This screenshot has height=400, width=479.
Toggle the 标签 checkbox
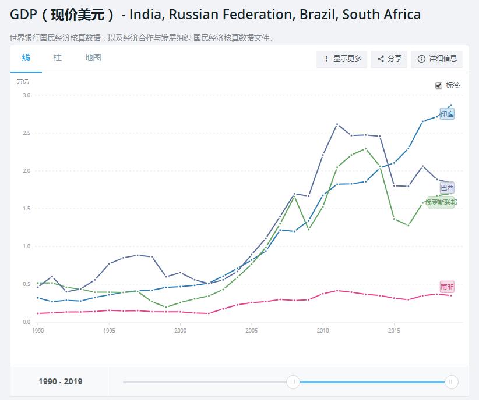coord(439,85)
